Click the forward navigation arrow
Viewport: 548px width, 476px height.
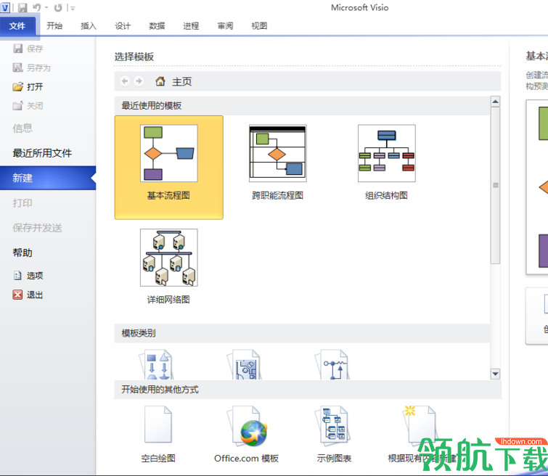point(139,81)
